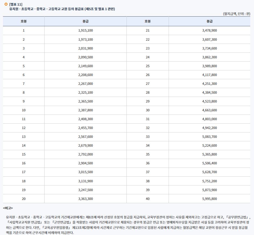Select salary cell 2,792,000
254x235 pixels.
pos(86,154)
